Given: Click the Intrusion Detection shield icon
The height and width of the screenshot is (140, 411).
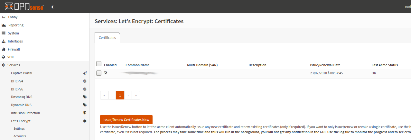Looking at the screenshot, I should (x=85, y=113).
